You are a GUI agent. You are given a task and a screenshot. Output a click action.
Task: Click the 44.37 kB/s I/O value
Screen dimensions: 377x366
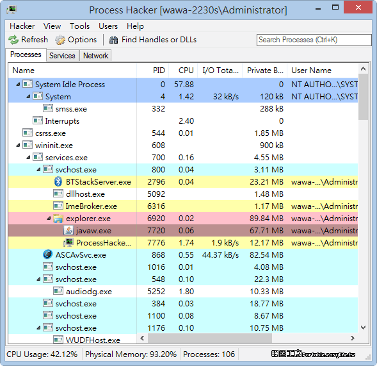point(220,254)
